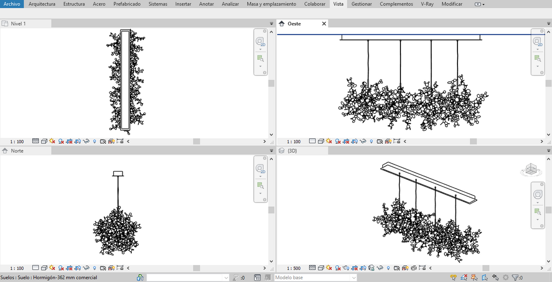
Task: Open {3D} pane tab list dropdown
Action: click(548, 150)
